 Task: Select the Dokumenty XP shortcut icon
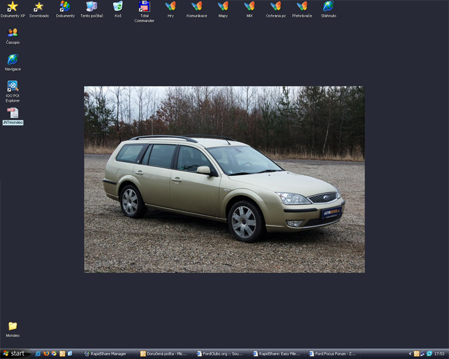12,7
